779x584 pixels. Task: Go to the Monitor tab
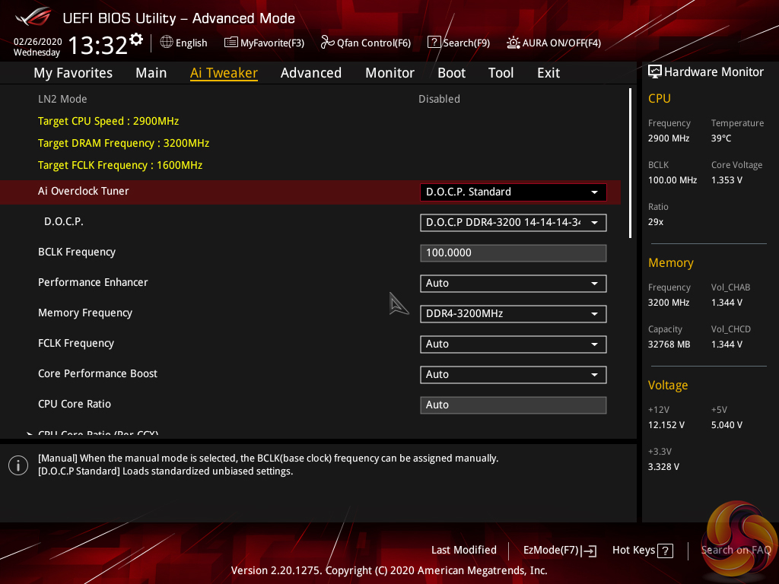pyautogui.click(x=389, y=73)
